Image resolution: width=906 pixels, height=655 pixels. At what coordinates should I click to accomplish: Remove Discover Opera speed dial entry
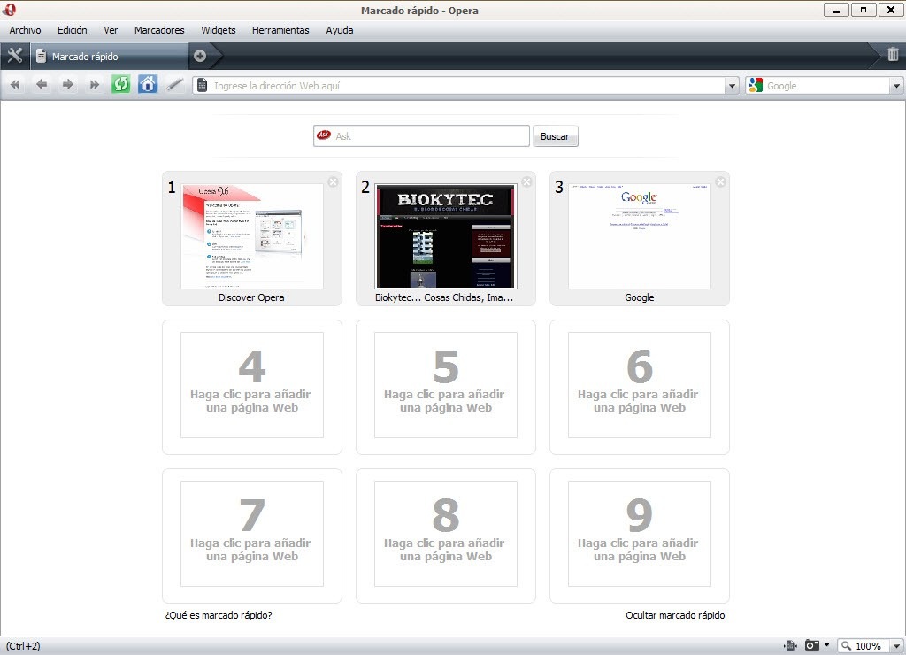coord(334,182)
